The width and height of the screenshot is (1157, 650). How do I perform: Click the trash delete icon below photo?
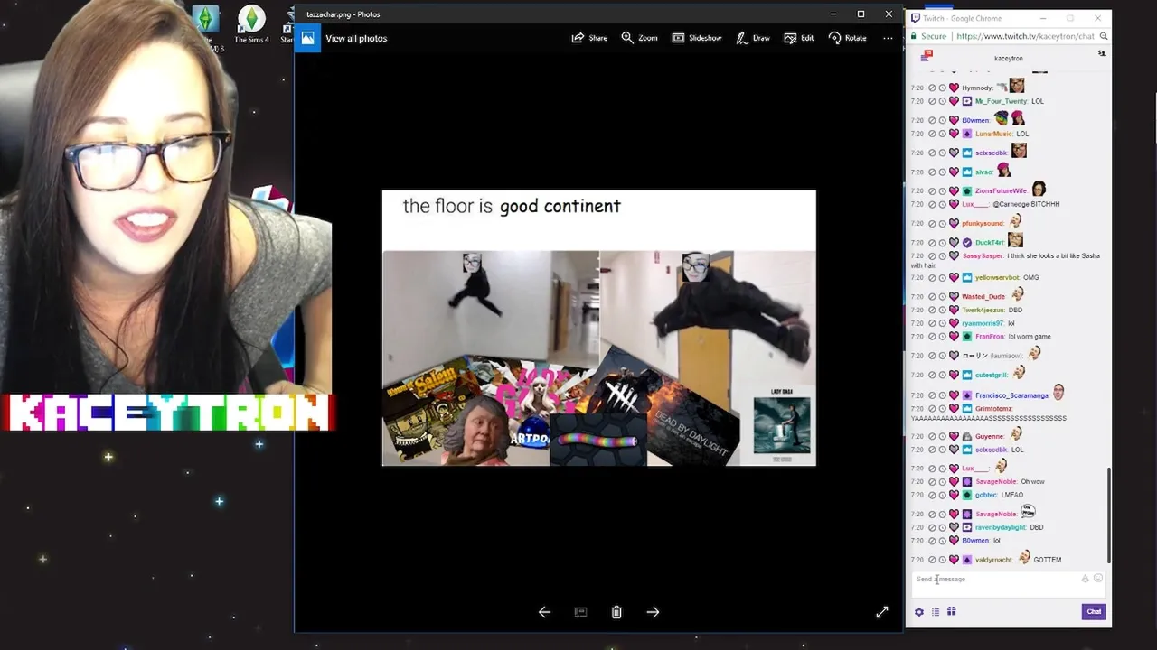[616, 612]
